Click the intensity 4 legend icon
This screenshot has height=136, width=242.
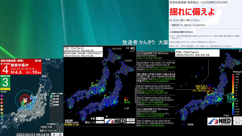[x=2, y=113]
